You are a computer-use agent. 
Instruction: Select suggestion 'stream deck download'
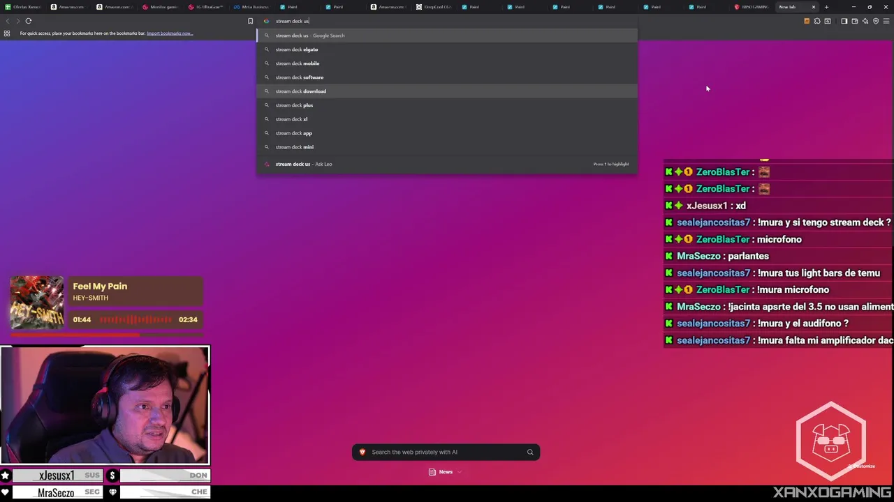447,91
